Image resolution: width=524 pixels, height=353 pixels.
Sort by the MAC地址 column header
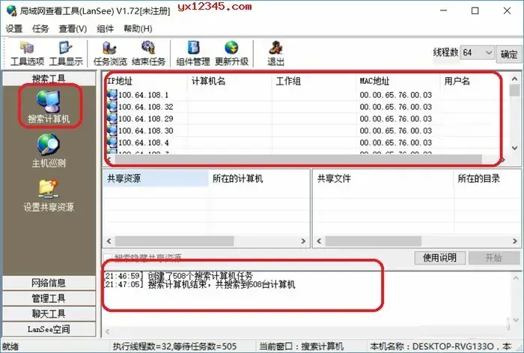point(398,81)
